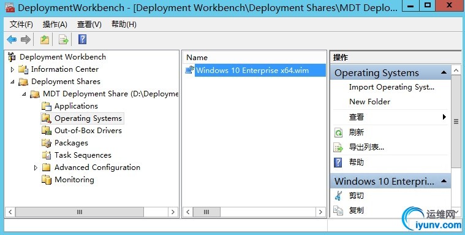Click the actions pane scroll up arrow
Viewport: 465px width, 235px height.
(x=456, y=71)
